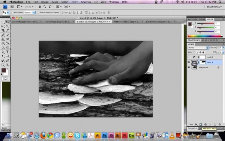Hide the Background layer eye icon
The height and width of the screenshot is (141, 225).
(189, 67)
